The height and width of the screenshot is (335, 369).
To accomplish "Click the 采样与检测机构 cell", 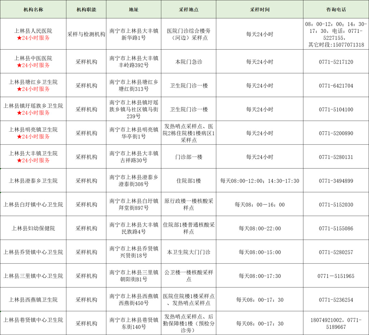I will (x=86, y=35).
